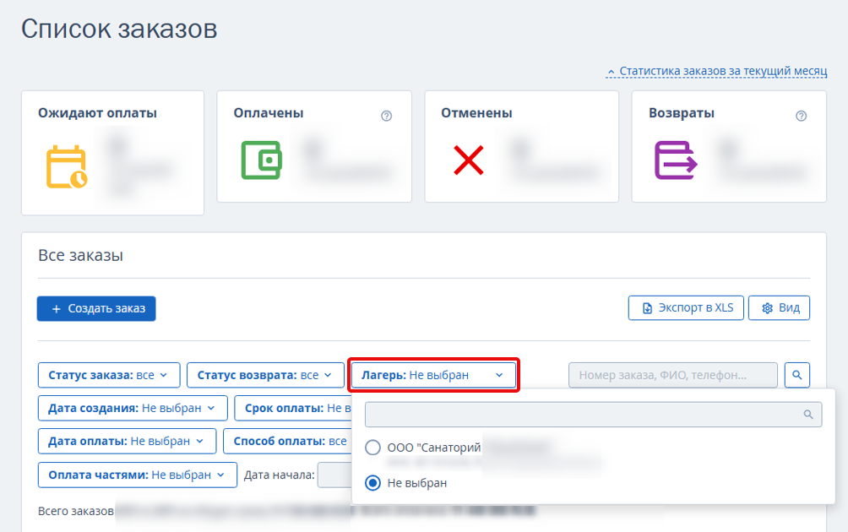Open the Способ оплаты filter dropdown
Image resolution: width=848 pixels, height=532 pixels.
288,441
